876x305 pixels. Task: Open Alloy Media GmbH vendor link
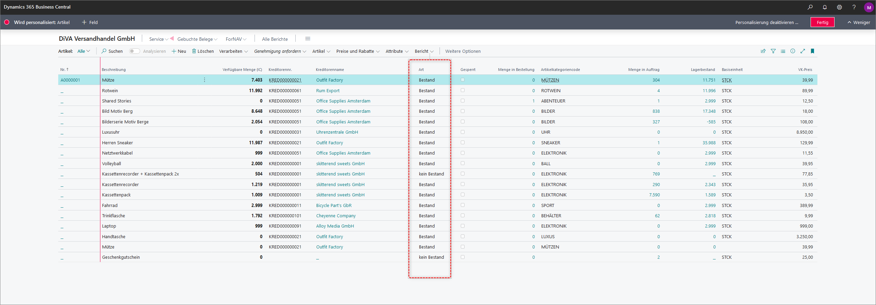coord(335,226)
